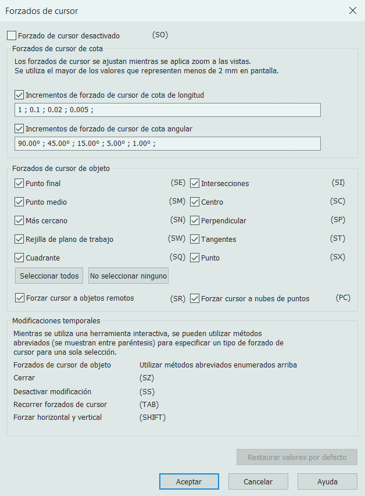Uncheck "Forzar cursor a objetos remotos"
The image size is (365, 496).
19,298
